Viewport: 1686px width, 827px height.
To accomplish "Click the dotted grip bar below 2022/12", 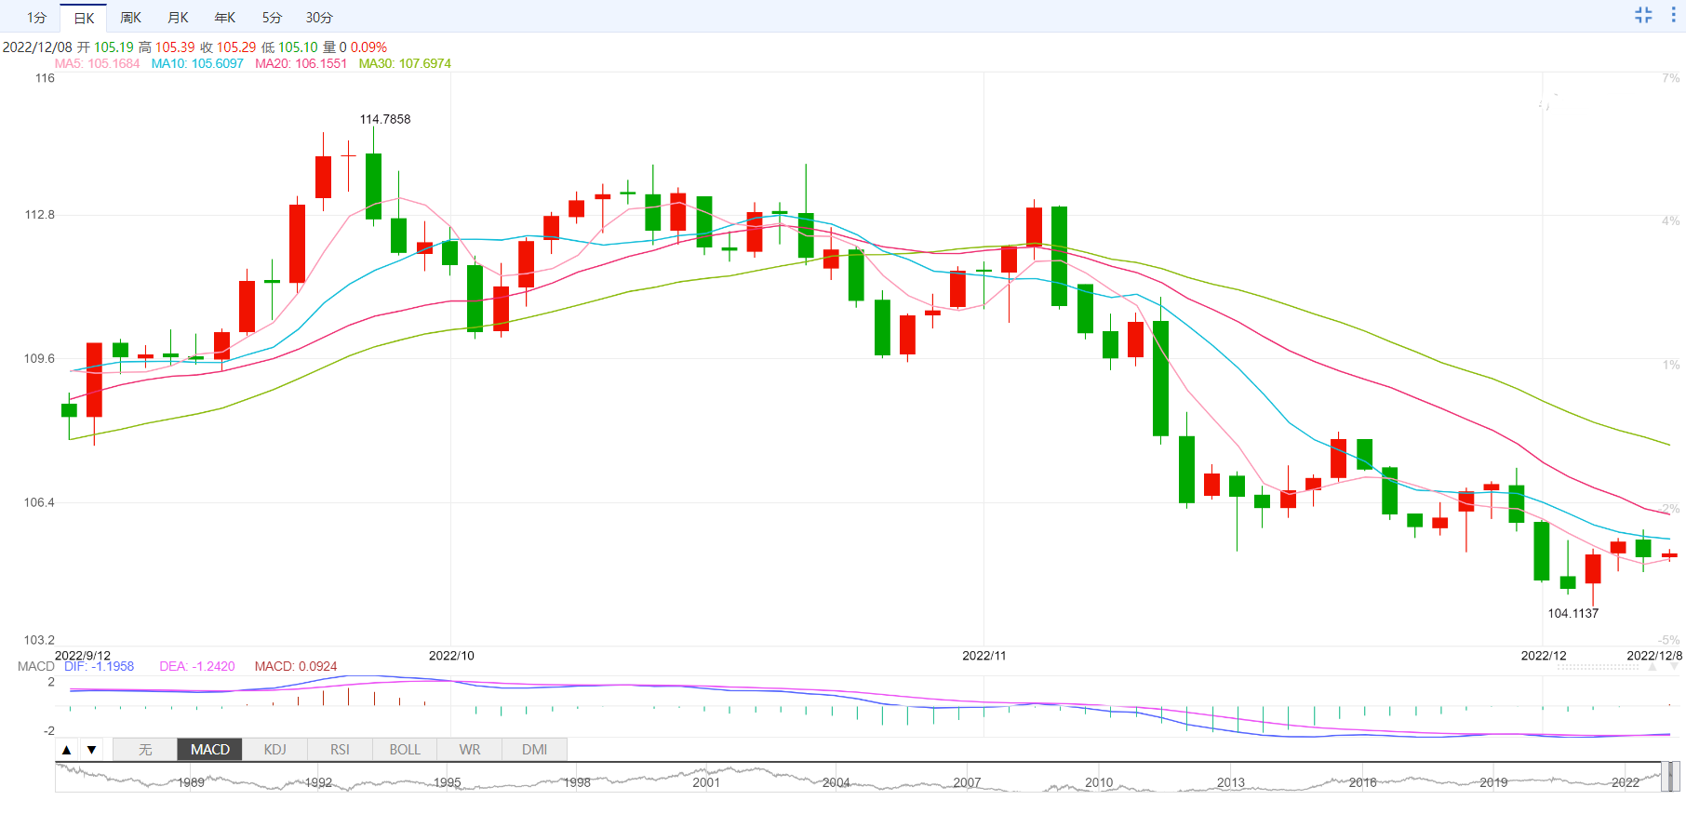I will coord(1598,667).
